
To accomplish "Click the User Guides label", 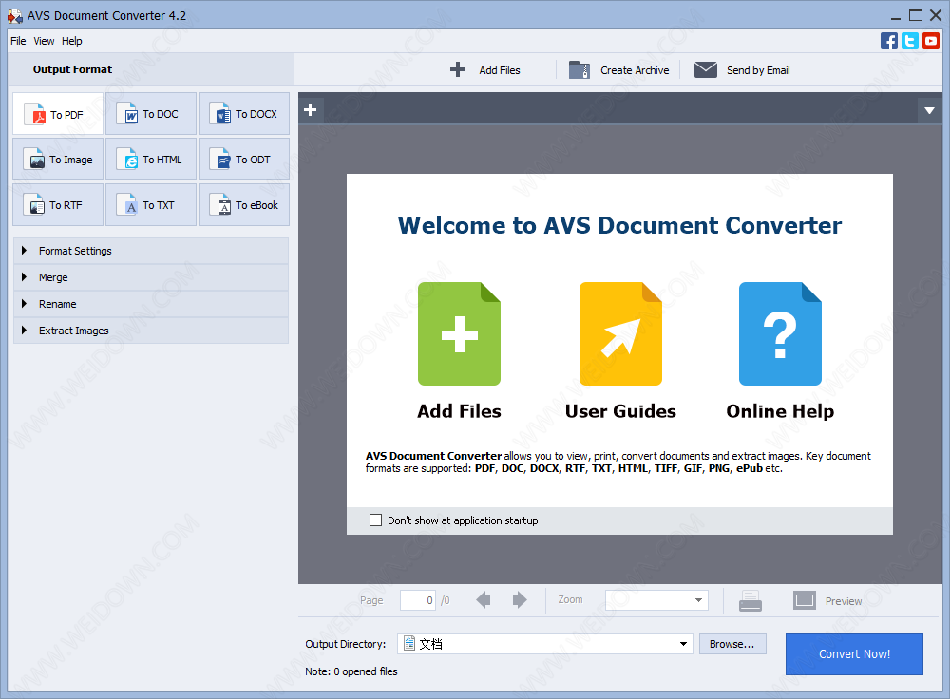I will pyautogui.click(x=620, y=411).
